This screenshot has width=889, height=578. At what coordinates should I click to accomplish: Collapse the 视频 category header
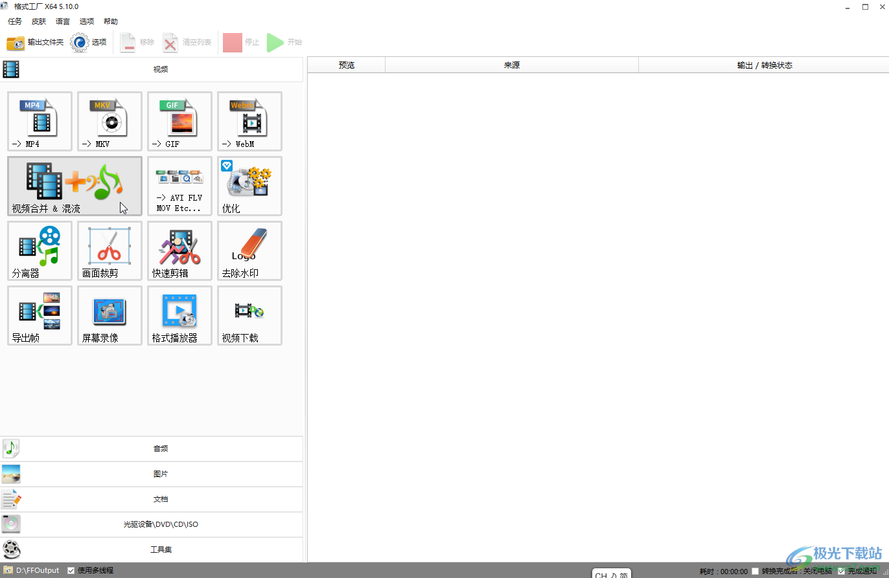(152, 69)
